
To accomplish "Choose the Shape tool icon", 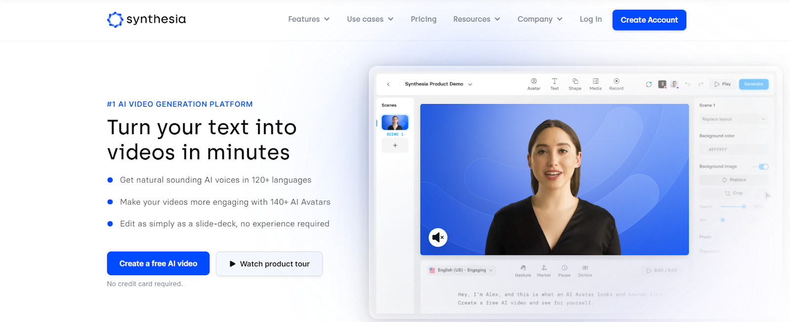I will coord(575,81).
